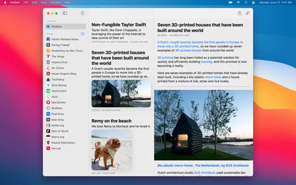
Task: Click the Slow Boring feed icon
Action: point(48,85)
